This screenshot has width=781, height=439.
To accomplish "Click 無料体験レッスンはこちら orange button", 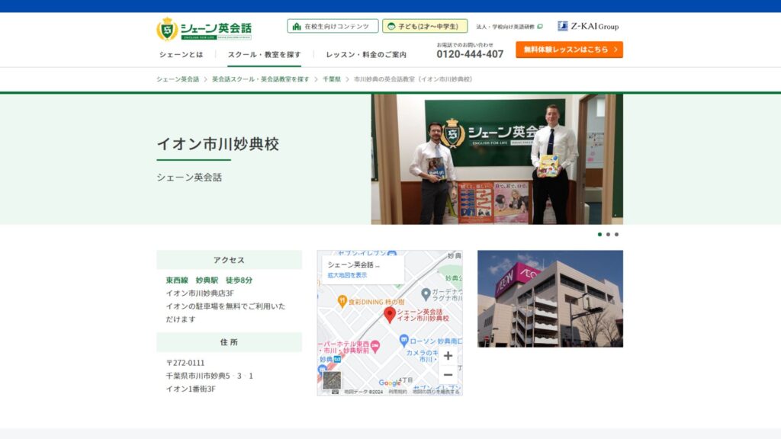I will pyautogui.click(x=569, y=50).
